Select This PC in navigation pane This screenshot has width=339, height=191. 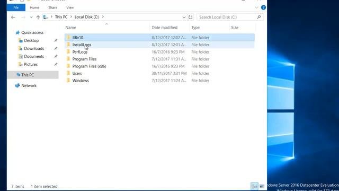[x=28, y=75]
